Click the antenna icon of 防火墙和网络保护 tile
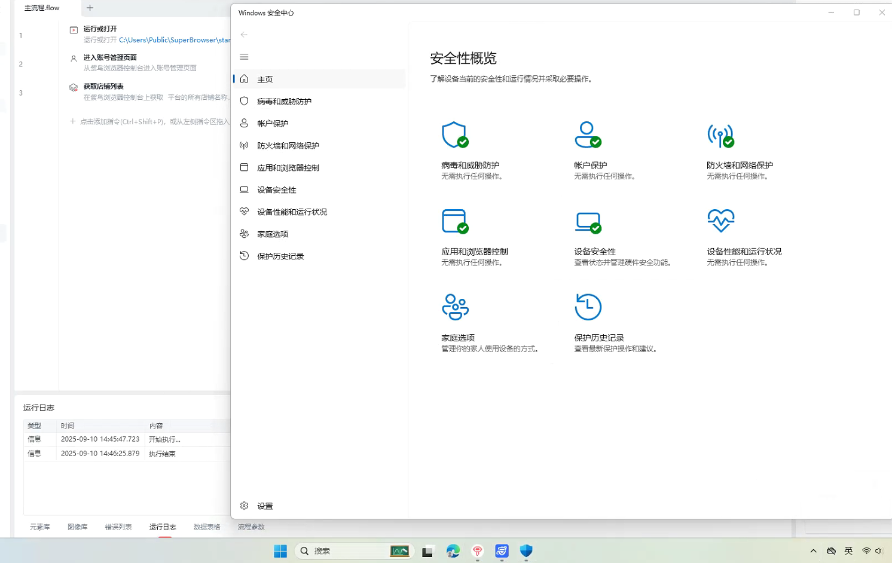Image resolution: width=892 pixels, height=563 pixels. pos(720,136)
